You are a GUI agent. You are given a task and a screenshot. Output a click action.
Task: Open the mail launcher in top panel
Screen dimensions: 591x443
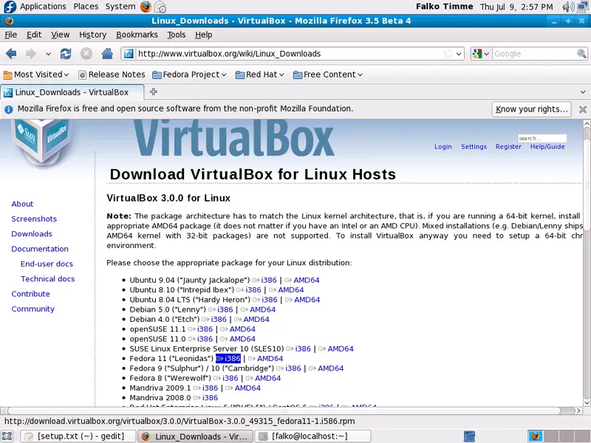pyautogui.click(x=160, y=7)
